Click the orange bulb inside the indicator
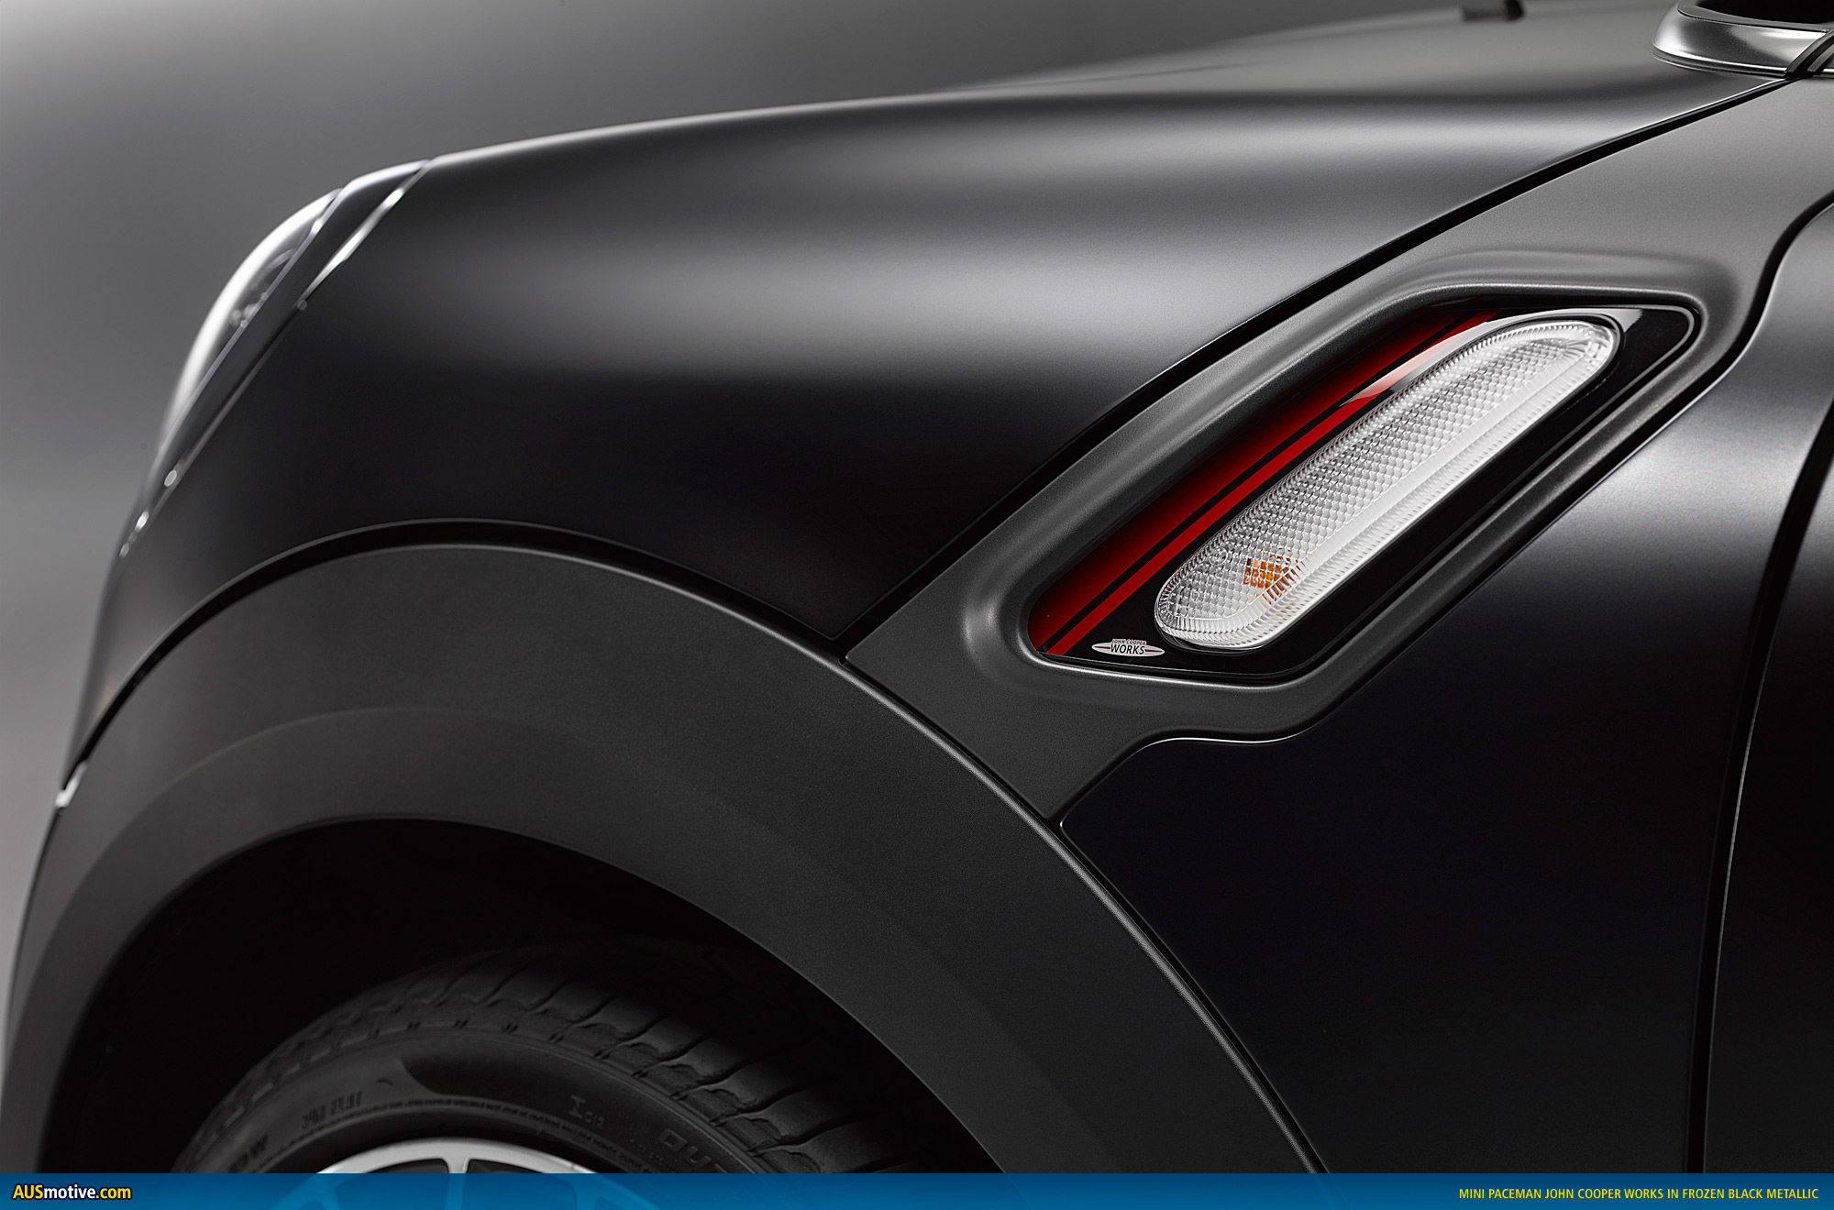1834x1210 pixels. click(x=1266, y=572)
